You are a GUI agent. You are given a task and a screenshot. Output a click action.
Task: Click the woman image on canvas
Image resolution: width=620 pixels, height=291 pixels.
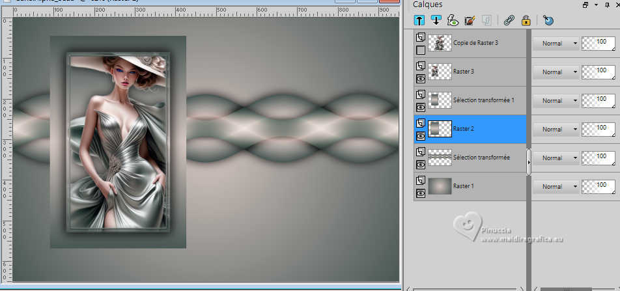118,142
